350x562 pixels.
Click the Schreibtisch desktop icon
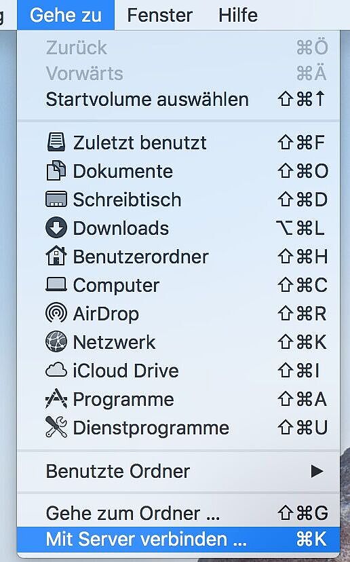(56, 200)
